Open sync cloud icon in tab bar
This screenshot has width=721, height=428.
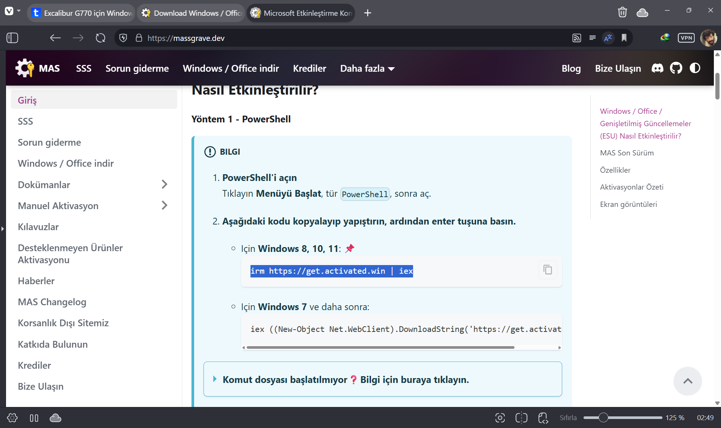click(643, 13)
